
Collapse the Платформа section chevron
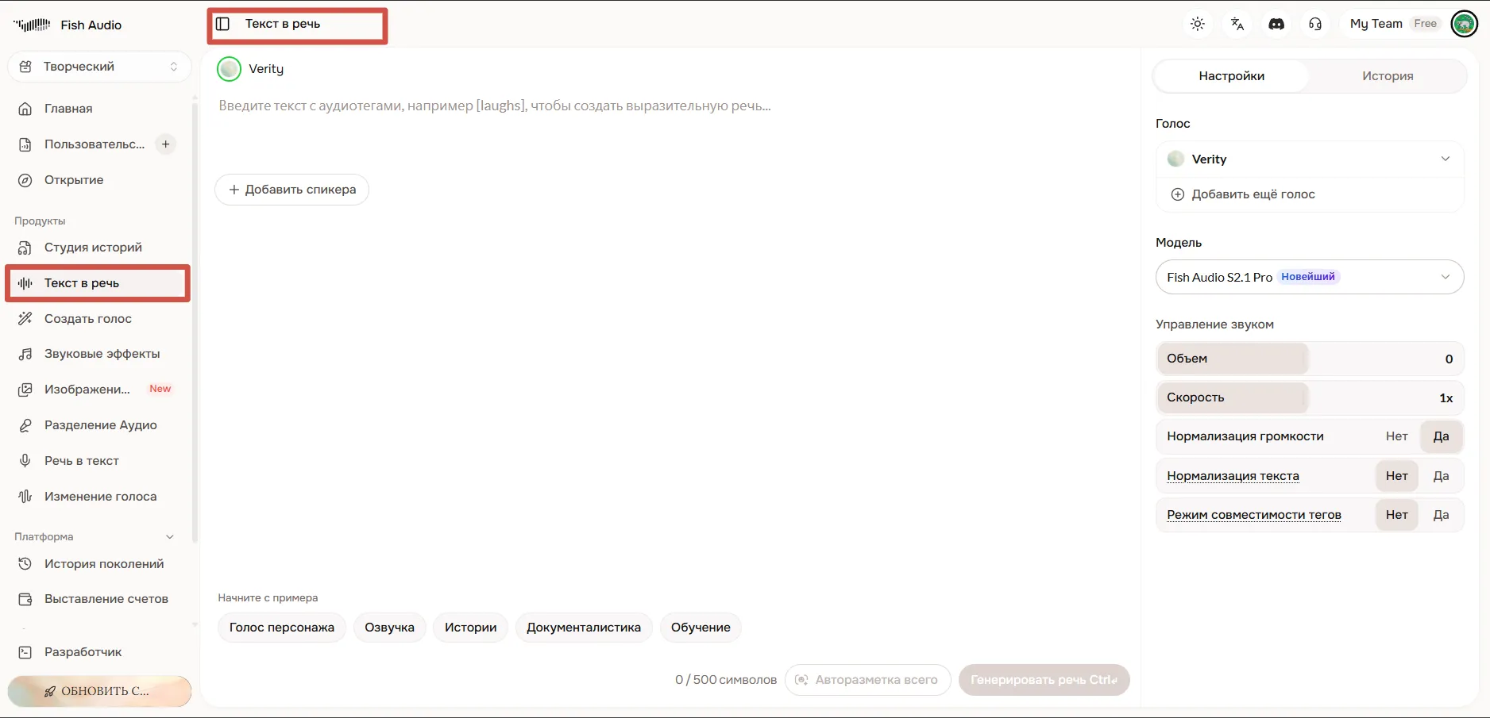pyautogui.click(x=169, y=537)
